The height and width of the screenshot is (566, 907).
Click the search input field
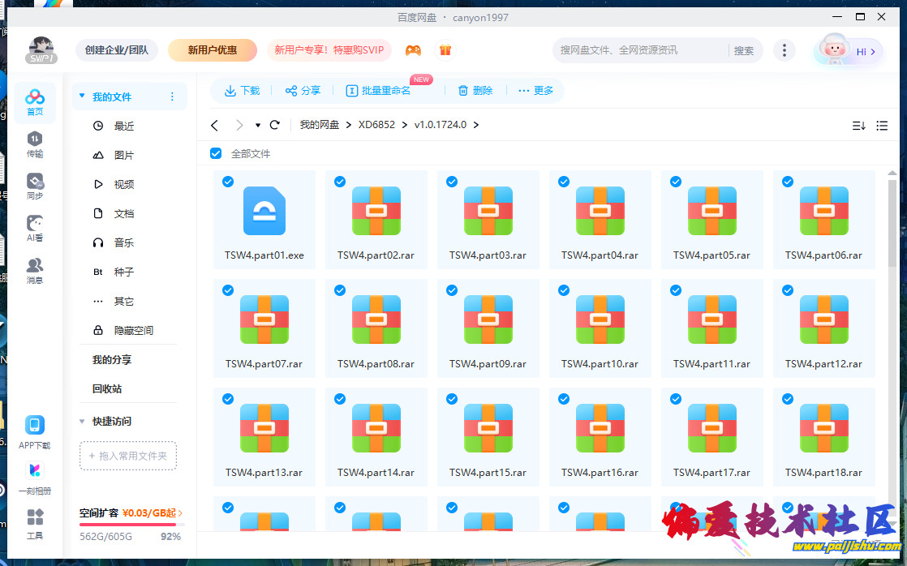(x=641, y=50)
